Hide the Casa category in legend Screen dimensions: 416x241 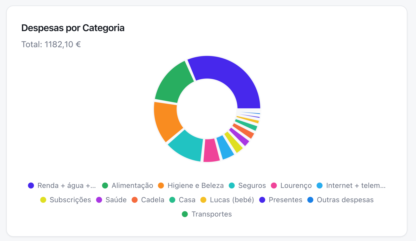(x=182, y=200)
